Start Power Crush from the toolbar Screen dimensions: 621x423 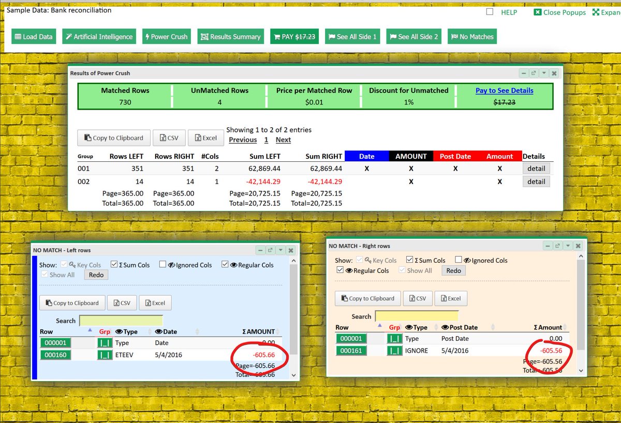tap(166, 37)
